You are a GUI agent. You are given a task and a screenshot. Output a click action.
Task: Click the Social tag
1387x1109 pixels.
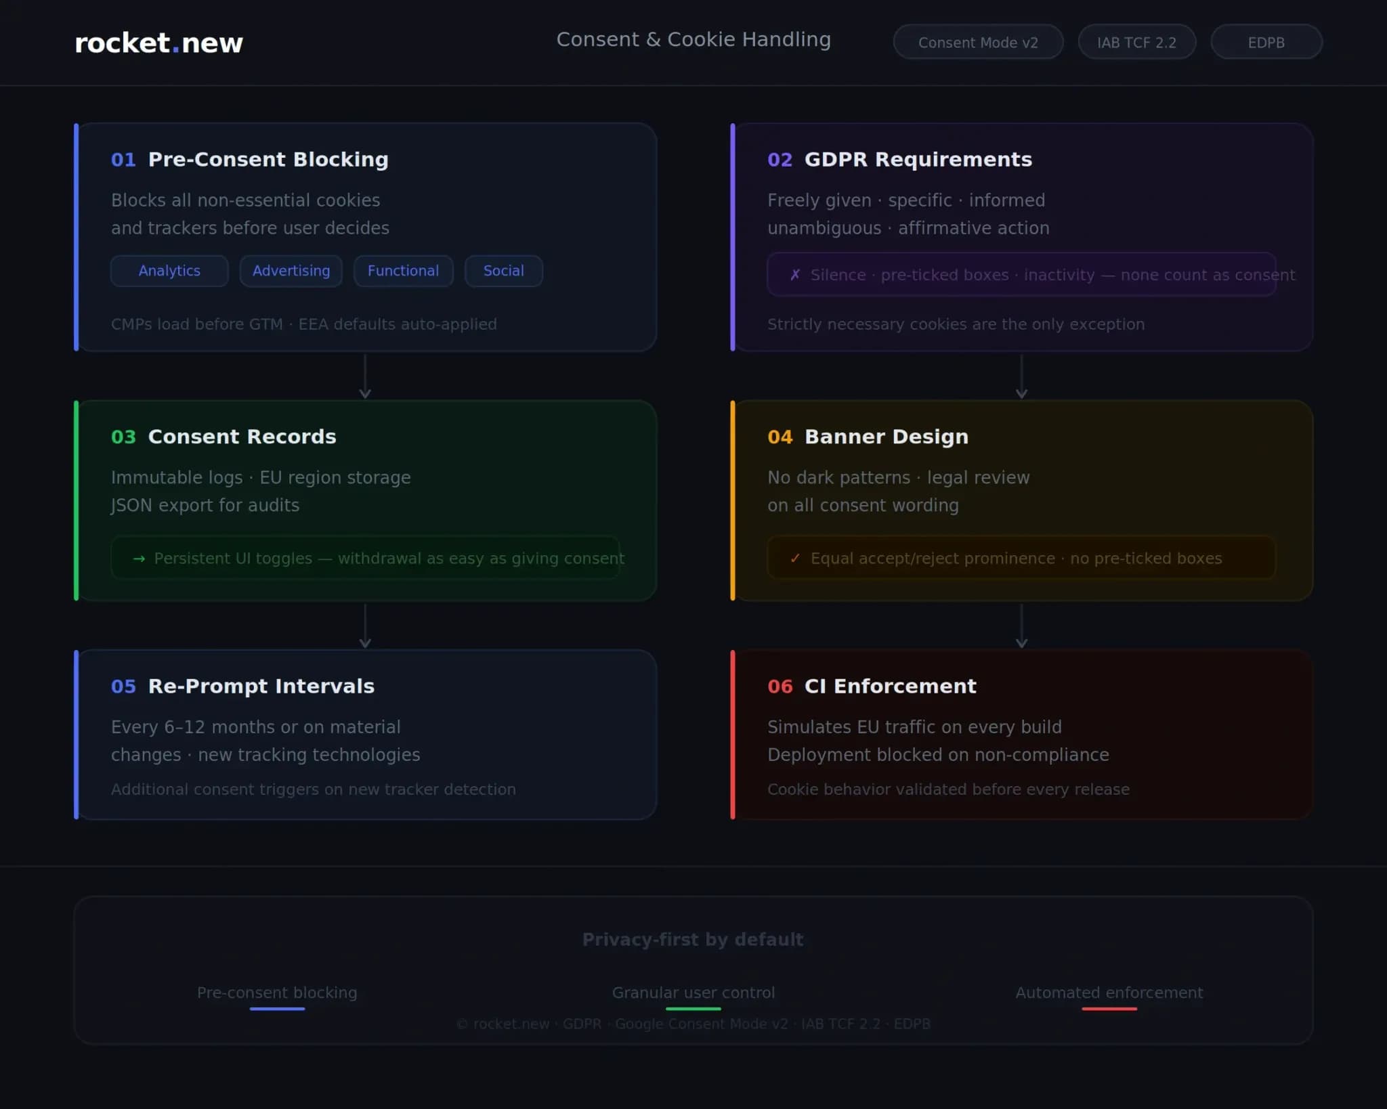pos(503,271)
